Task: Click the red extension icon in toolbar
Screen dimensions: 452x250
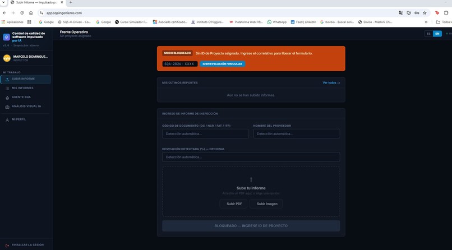Action: click(437, 13)
